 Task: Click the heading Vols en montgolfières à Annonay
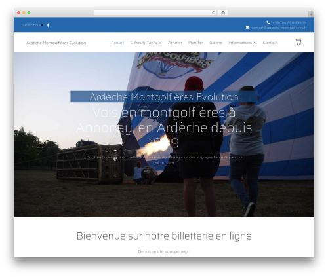click(x=164, y=128)
